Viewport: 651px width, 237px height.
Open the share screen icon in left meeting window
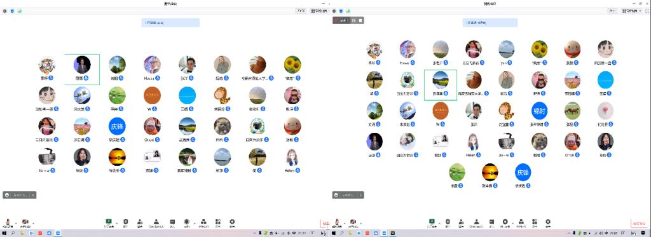click(109, 222)
